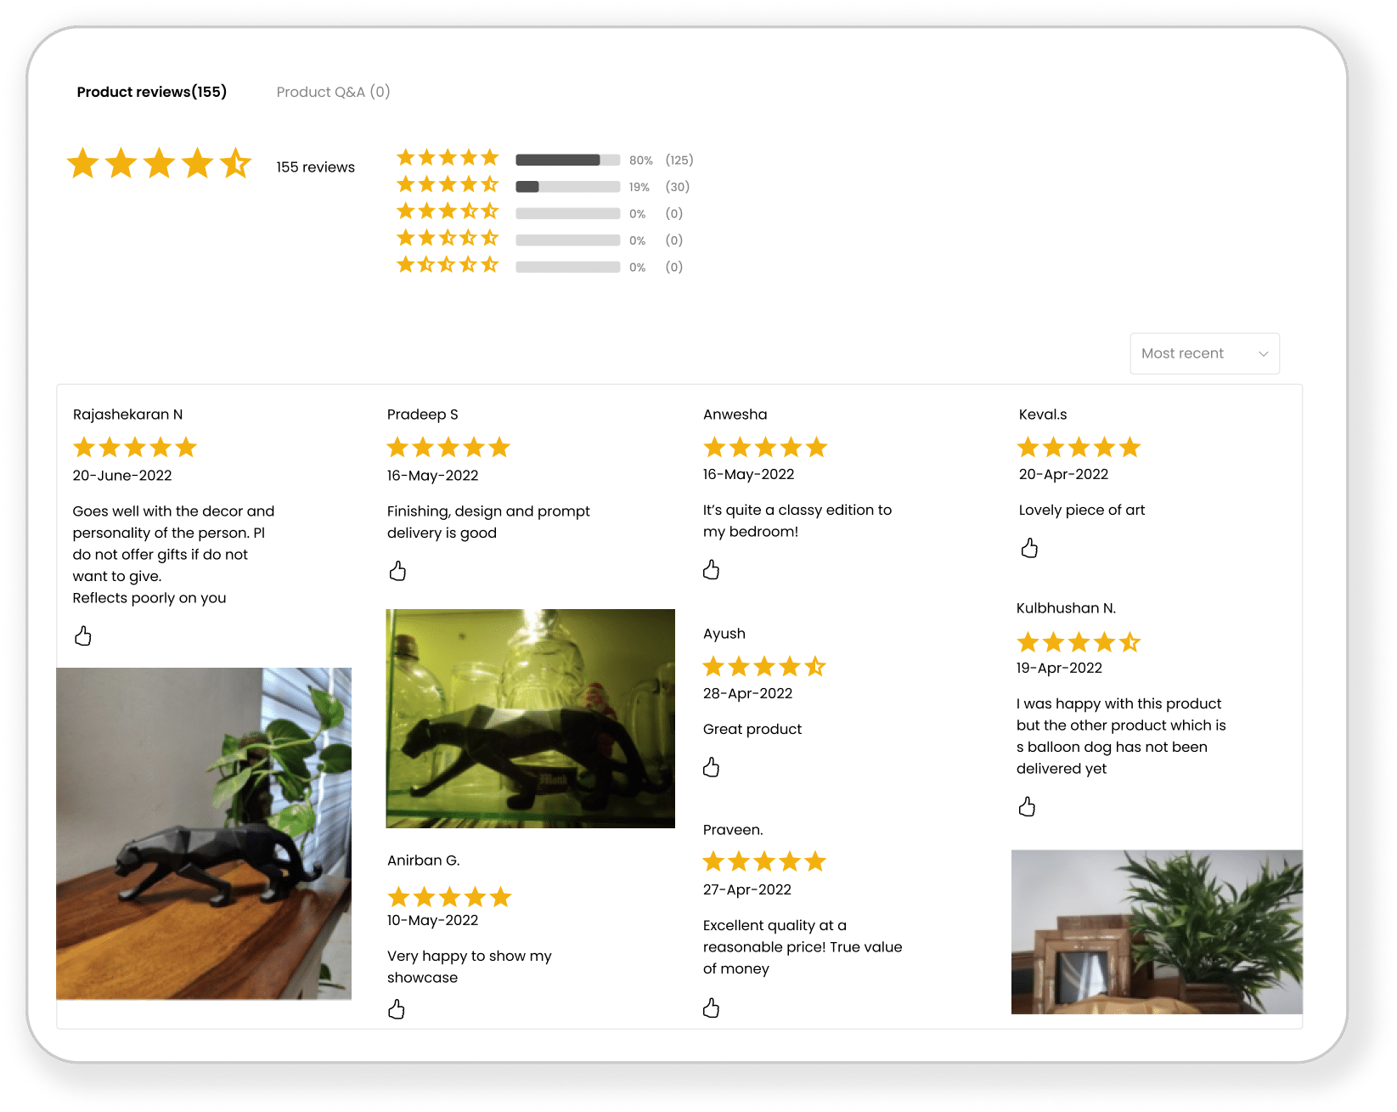Click thumbs-up on Kulbhushan N.'s review
The height and width of the screenshot is (1112, 1397).
coord(1028,806)
